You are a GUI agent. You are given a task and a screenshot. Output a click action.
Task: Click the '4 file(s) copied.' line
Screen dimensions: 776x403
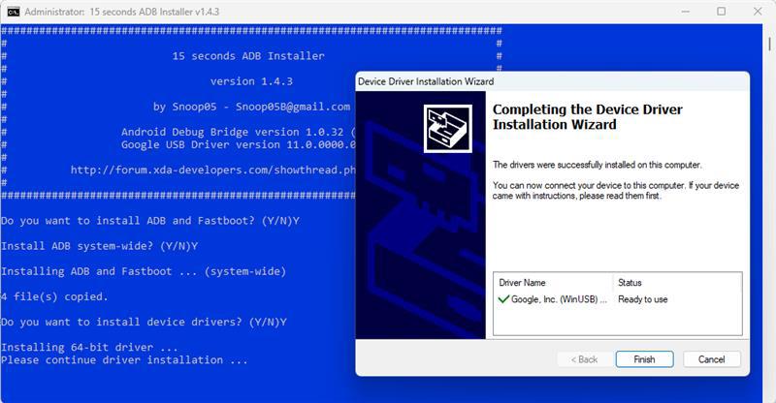pos(54,296)
